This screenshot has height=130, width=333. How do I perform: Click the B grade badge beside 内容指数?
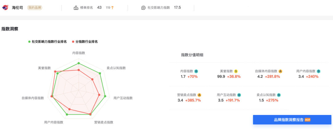[196, 71]
